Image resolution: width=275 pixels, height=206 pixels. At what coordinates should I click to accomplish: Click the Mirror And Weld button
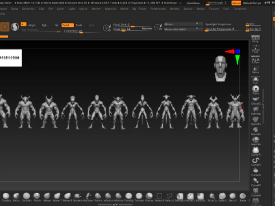click(183, 29)
